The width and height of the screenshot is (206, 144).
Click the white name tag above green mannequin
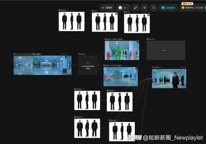117,44
